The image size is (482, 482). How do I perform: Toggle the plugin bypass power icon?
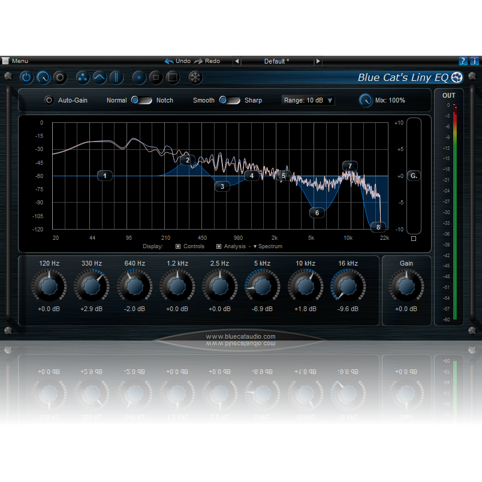pyautogui.click(x=26, y=77)
